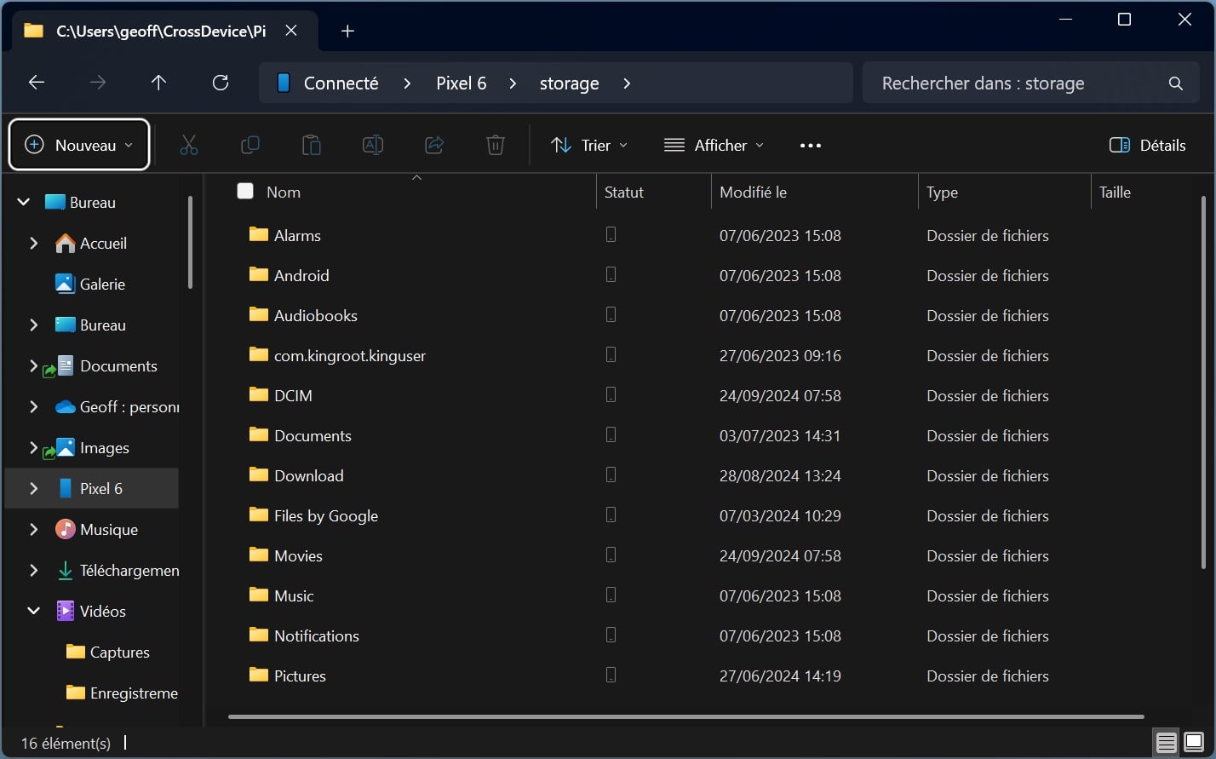This screenshot has width=1216, height=759.
Task: Open a new tab with plus button
Action: [x=347, y=32]
